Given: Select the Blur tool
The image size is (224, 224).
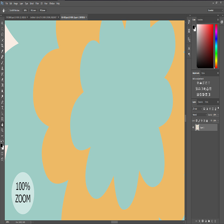Looking at the screenshot, I should point(2,91).
